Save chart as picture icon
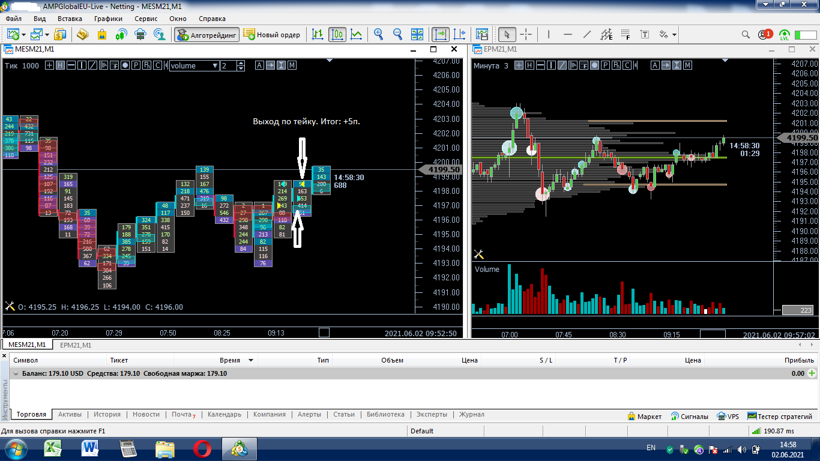Screen dimensions: 820x461 pos(482,34)
